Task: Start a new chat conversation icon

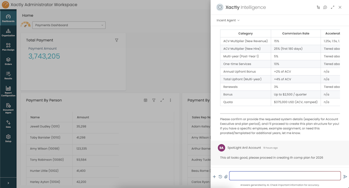Action: click(325, 7)
